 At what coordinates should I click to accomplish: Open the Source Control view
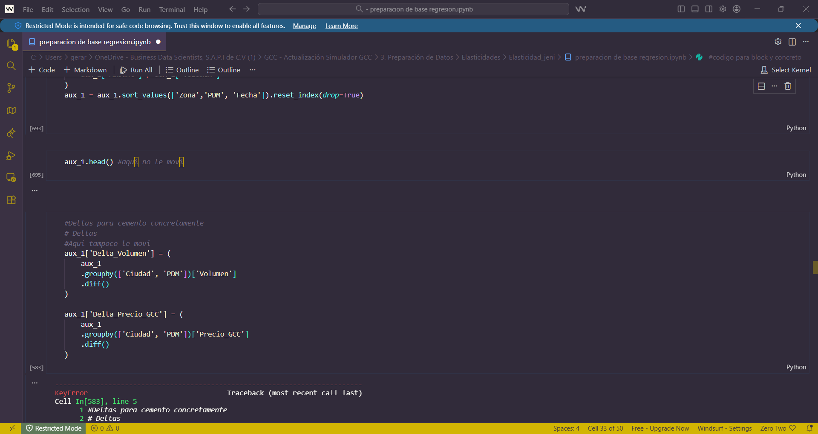pyautogui.click(x=11, y=88)
